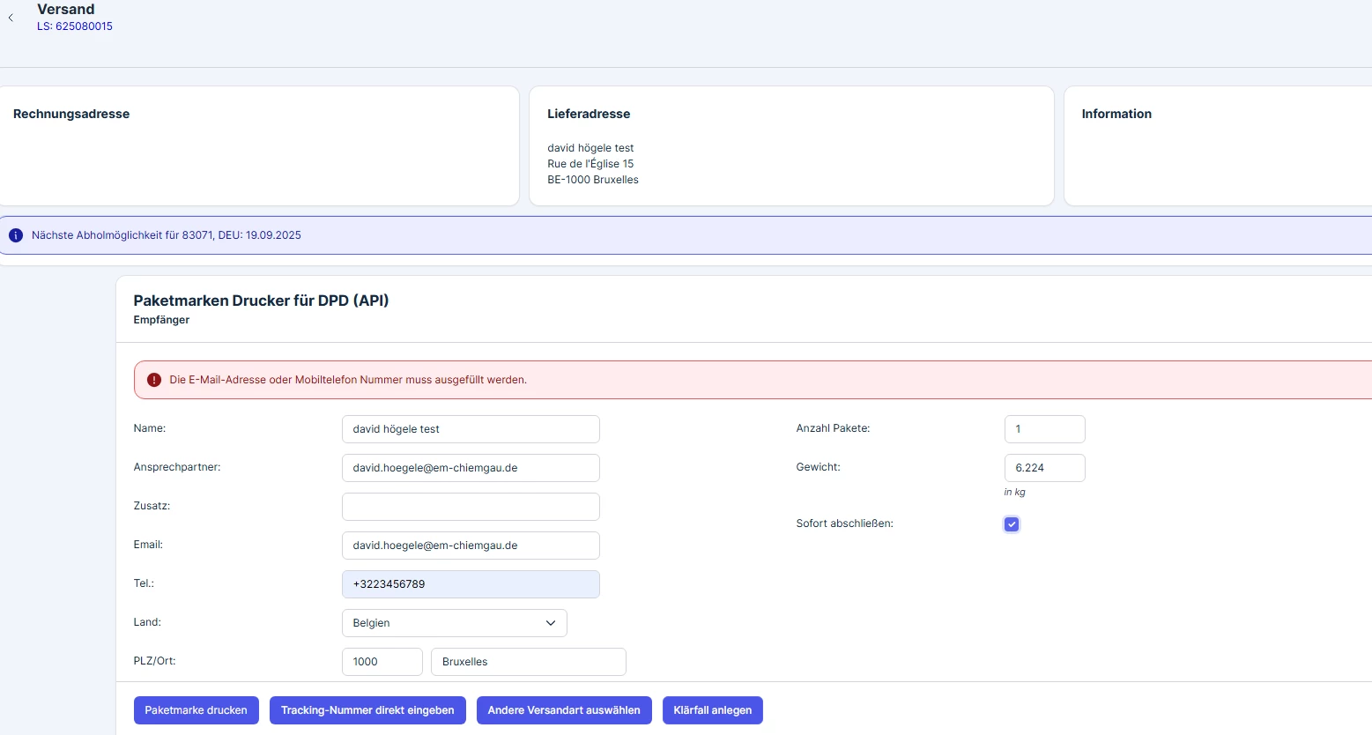Click the PLZ field containing 1000
The width and height of the screenshot is (1372, 735).
click(x=382, y=662)
